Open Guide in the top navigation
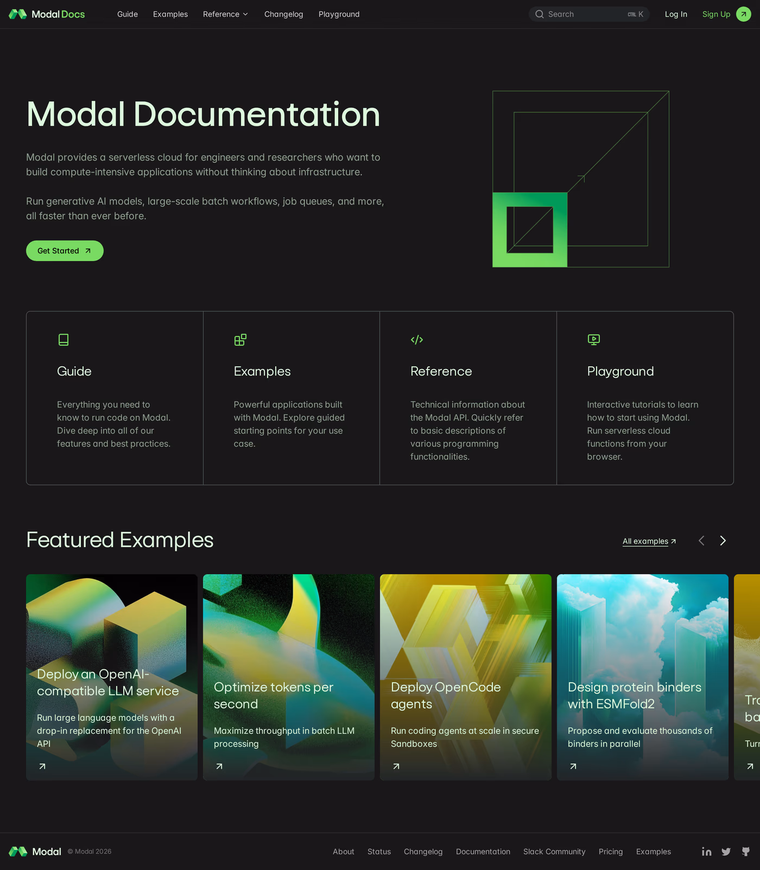 pyautogui.click(x=128, y=14)
